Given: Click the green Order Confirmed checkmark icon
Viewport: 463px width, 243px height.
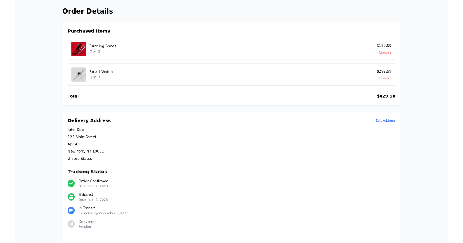Looking at the screenshot, I should (x=71, y=183).
